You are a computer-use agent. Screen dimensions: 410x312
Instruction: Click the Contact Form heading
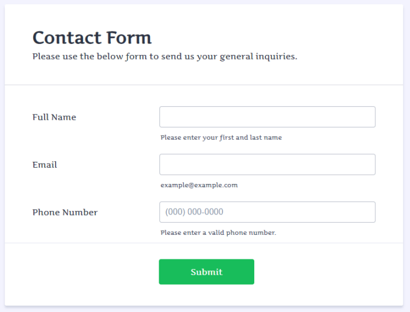(92, 38)
